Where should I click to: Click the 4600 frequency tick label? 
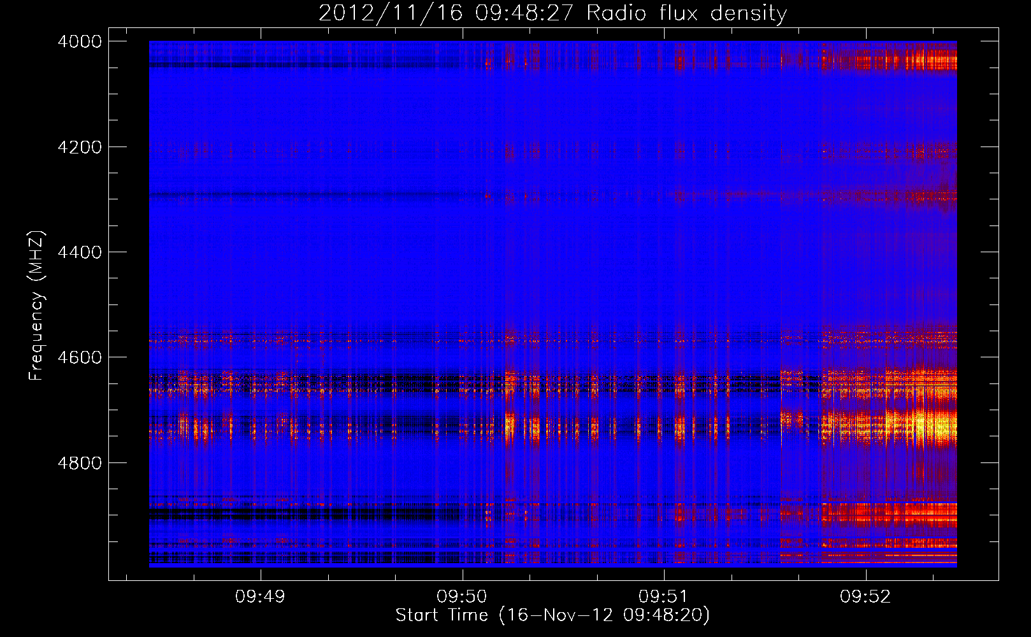pos(80,357)
